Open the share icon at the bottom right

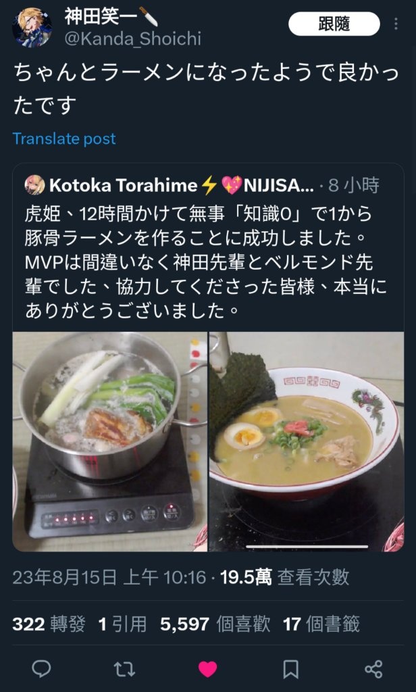373,670
